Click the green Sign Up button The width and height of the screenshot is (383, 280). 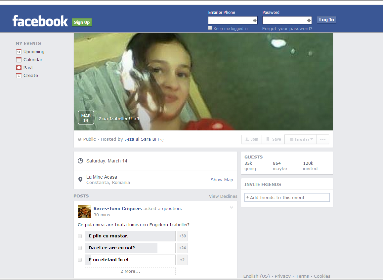(82, 22)
